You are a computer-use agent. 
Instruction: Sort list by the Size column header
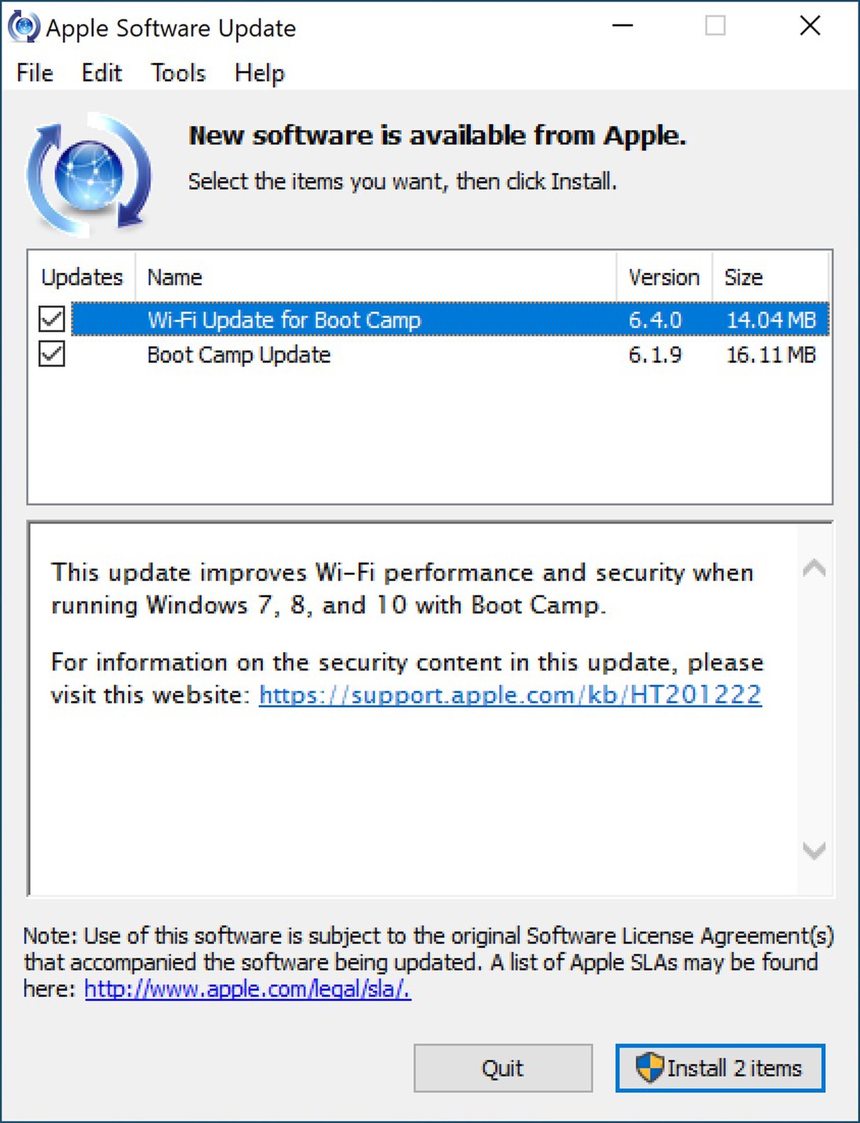[770, 277]
